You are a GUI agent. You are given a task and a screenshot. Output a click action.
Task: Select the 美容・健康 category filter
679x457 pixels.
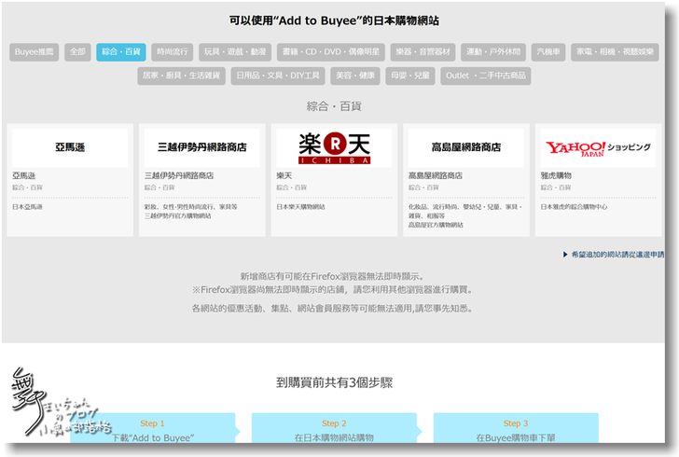coord(355,76)
